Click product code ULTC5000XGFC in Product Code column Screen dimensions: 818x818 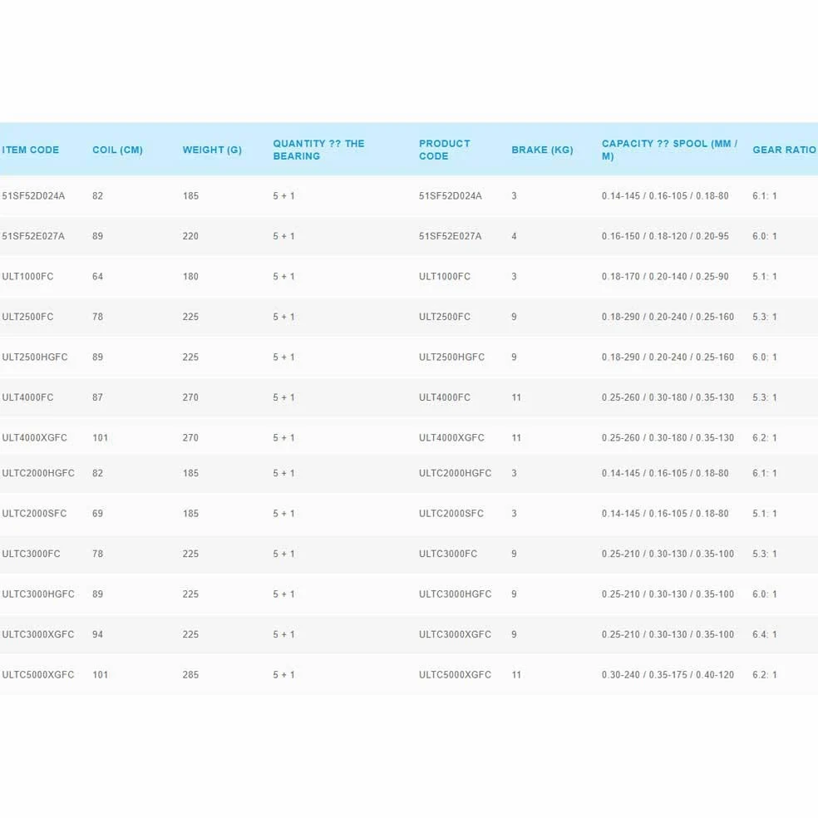click(x=455, y=674)
